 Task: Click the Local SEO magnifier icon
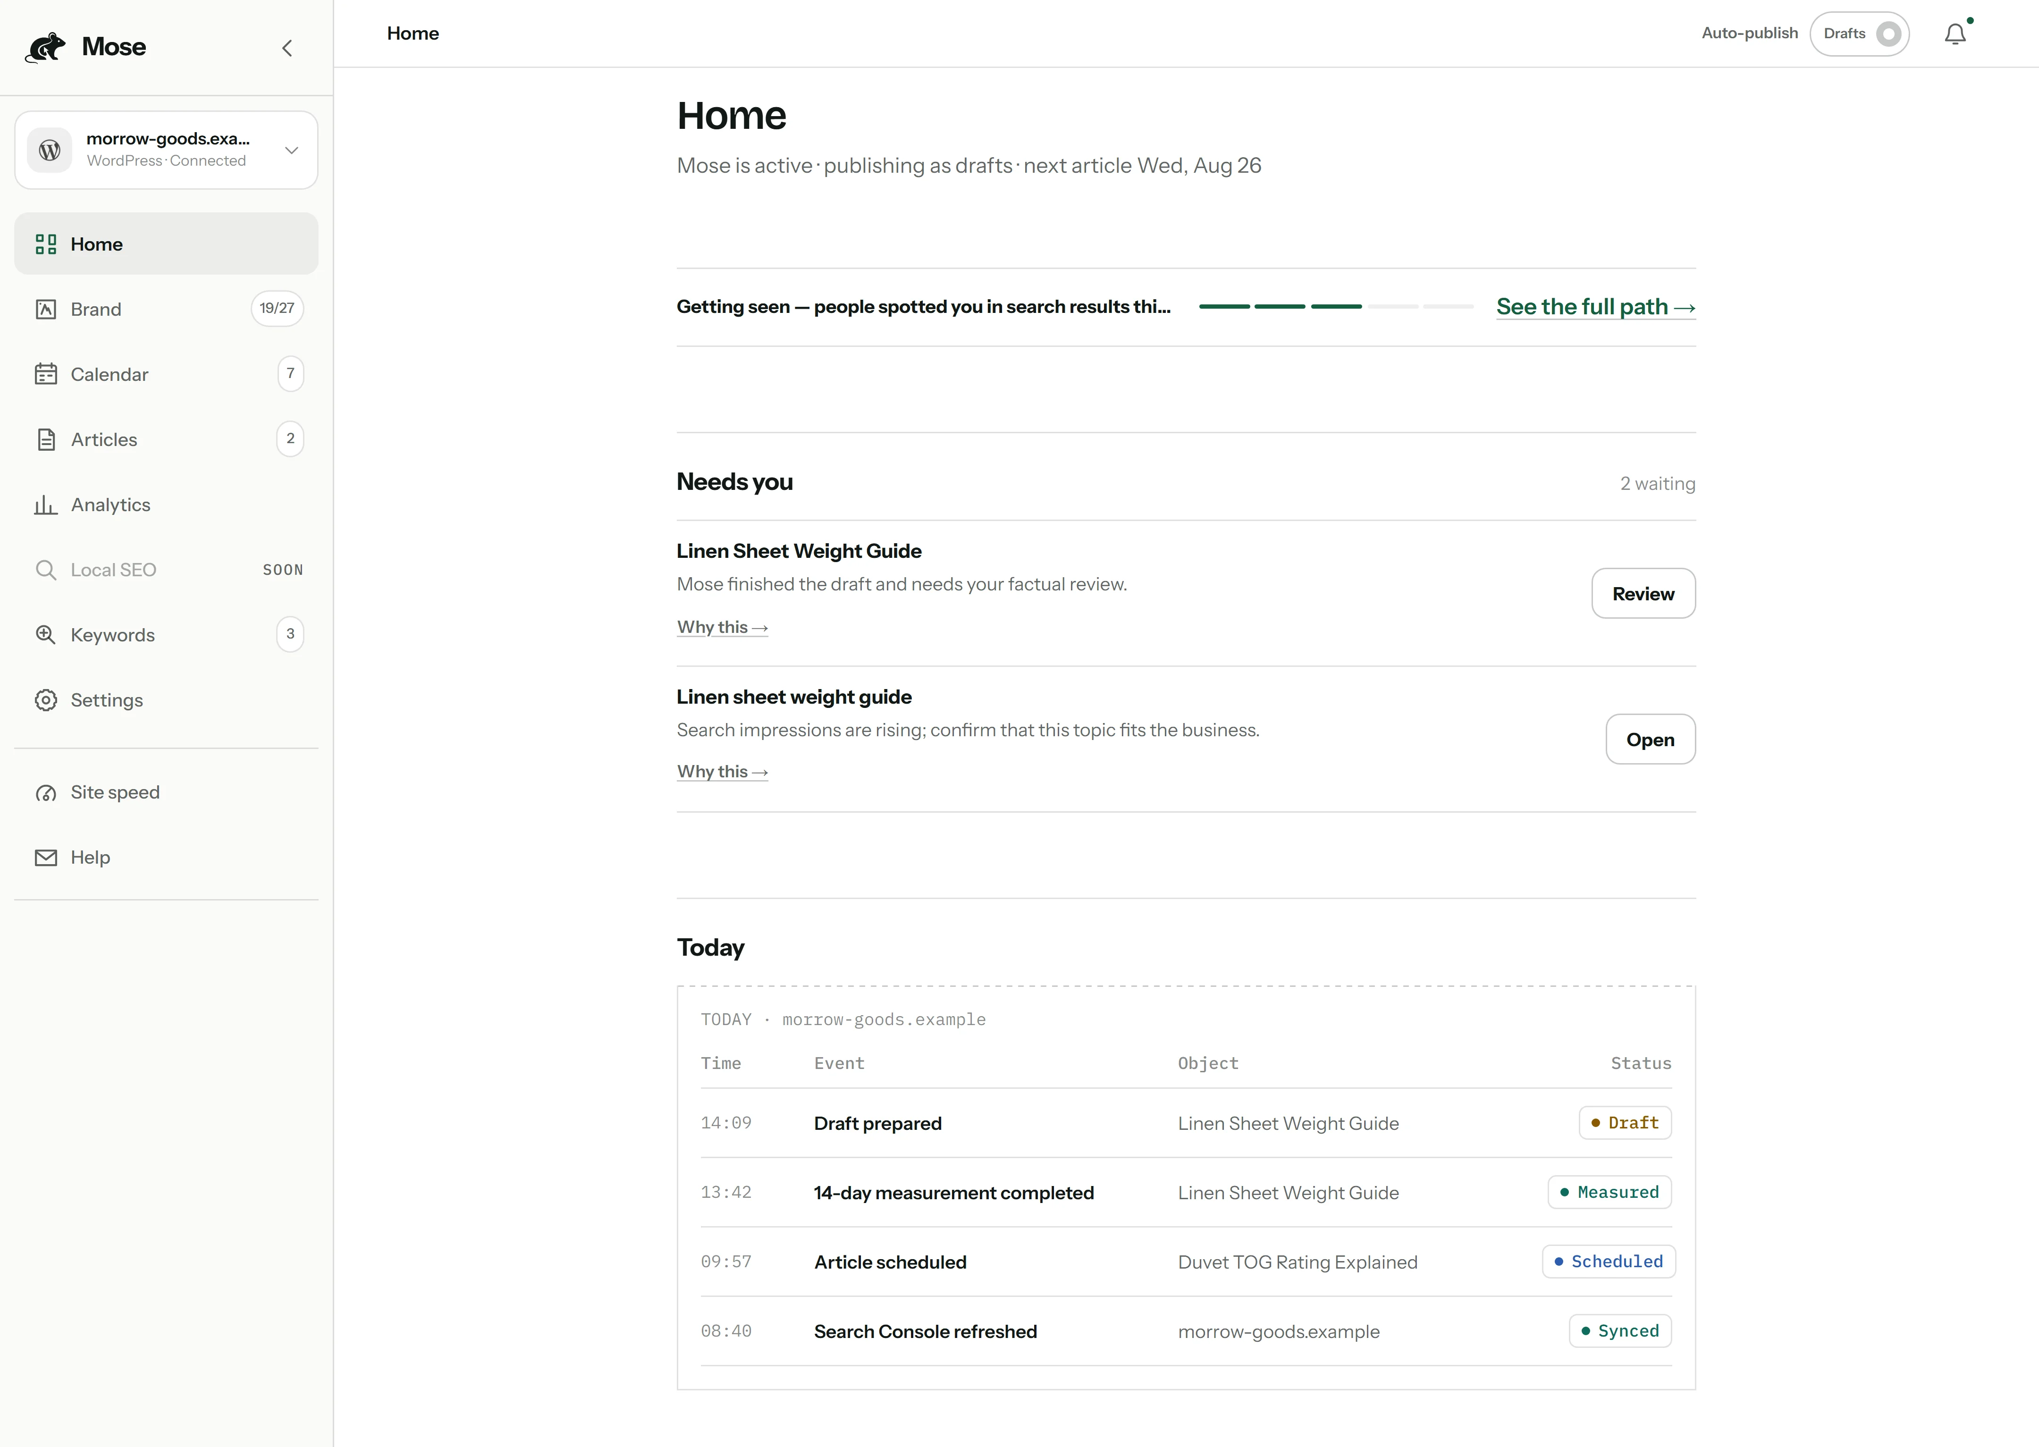coord(46,570)
